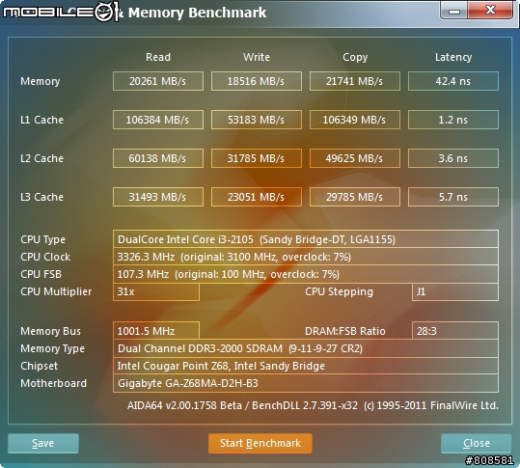The width and height of the screenshot is (520, 468).
Task: Click CPU Clock field 3326.3 MHz
Action: [x=306, y=257]
